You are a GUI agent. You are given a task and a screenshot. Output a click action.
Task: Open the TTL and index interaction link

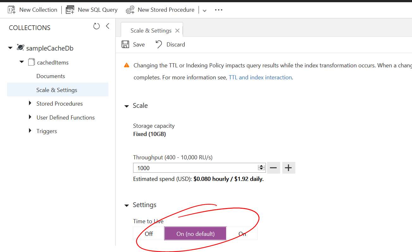260,77
